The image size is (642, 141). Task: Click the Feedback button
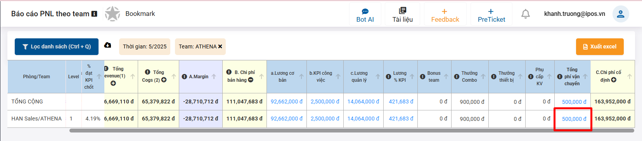click(x=445, y=15)
